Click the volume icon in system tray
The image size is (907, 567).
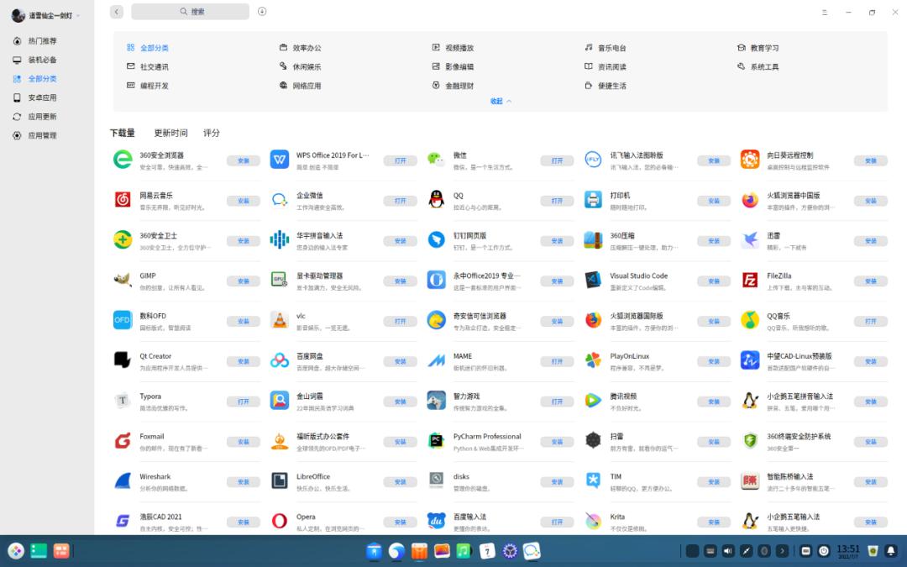[728, 551]
